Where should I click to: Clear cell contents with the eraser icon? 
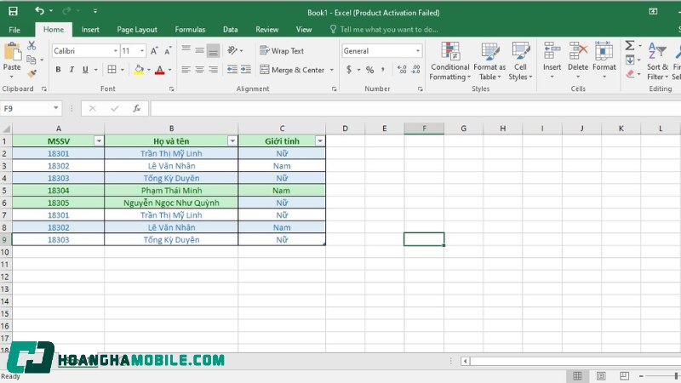tap(630, 74)
